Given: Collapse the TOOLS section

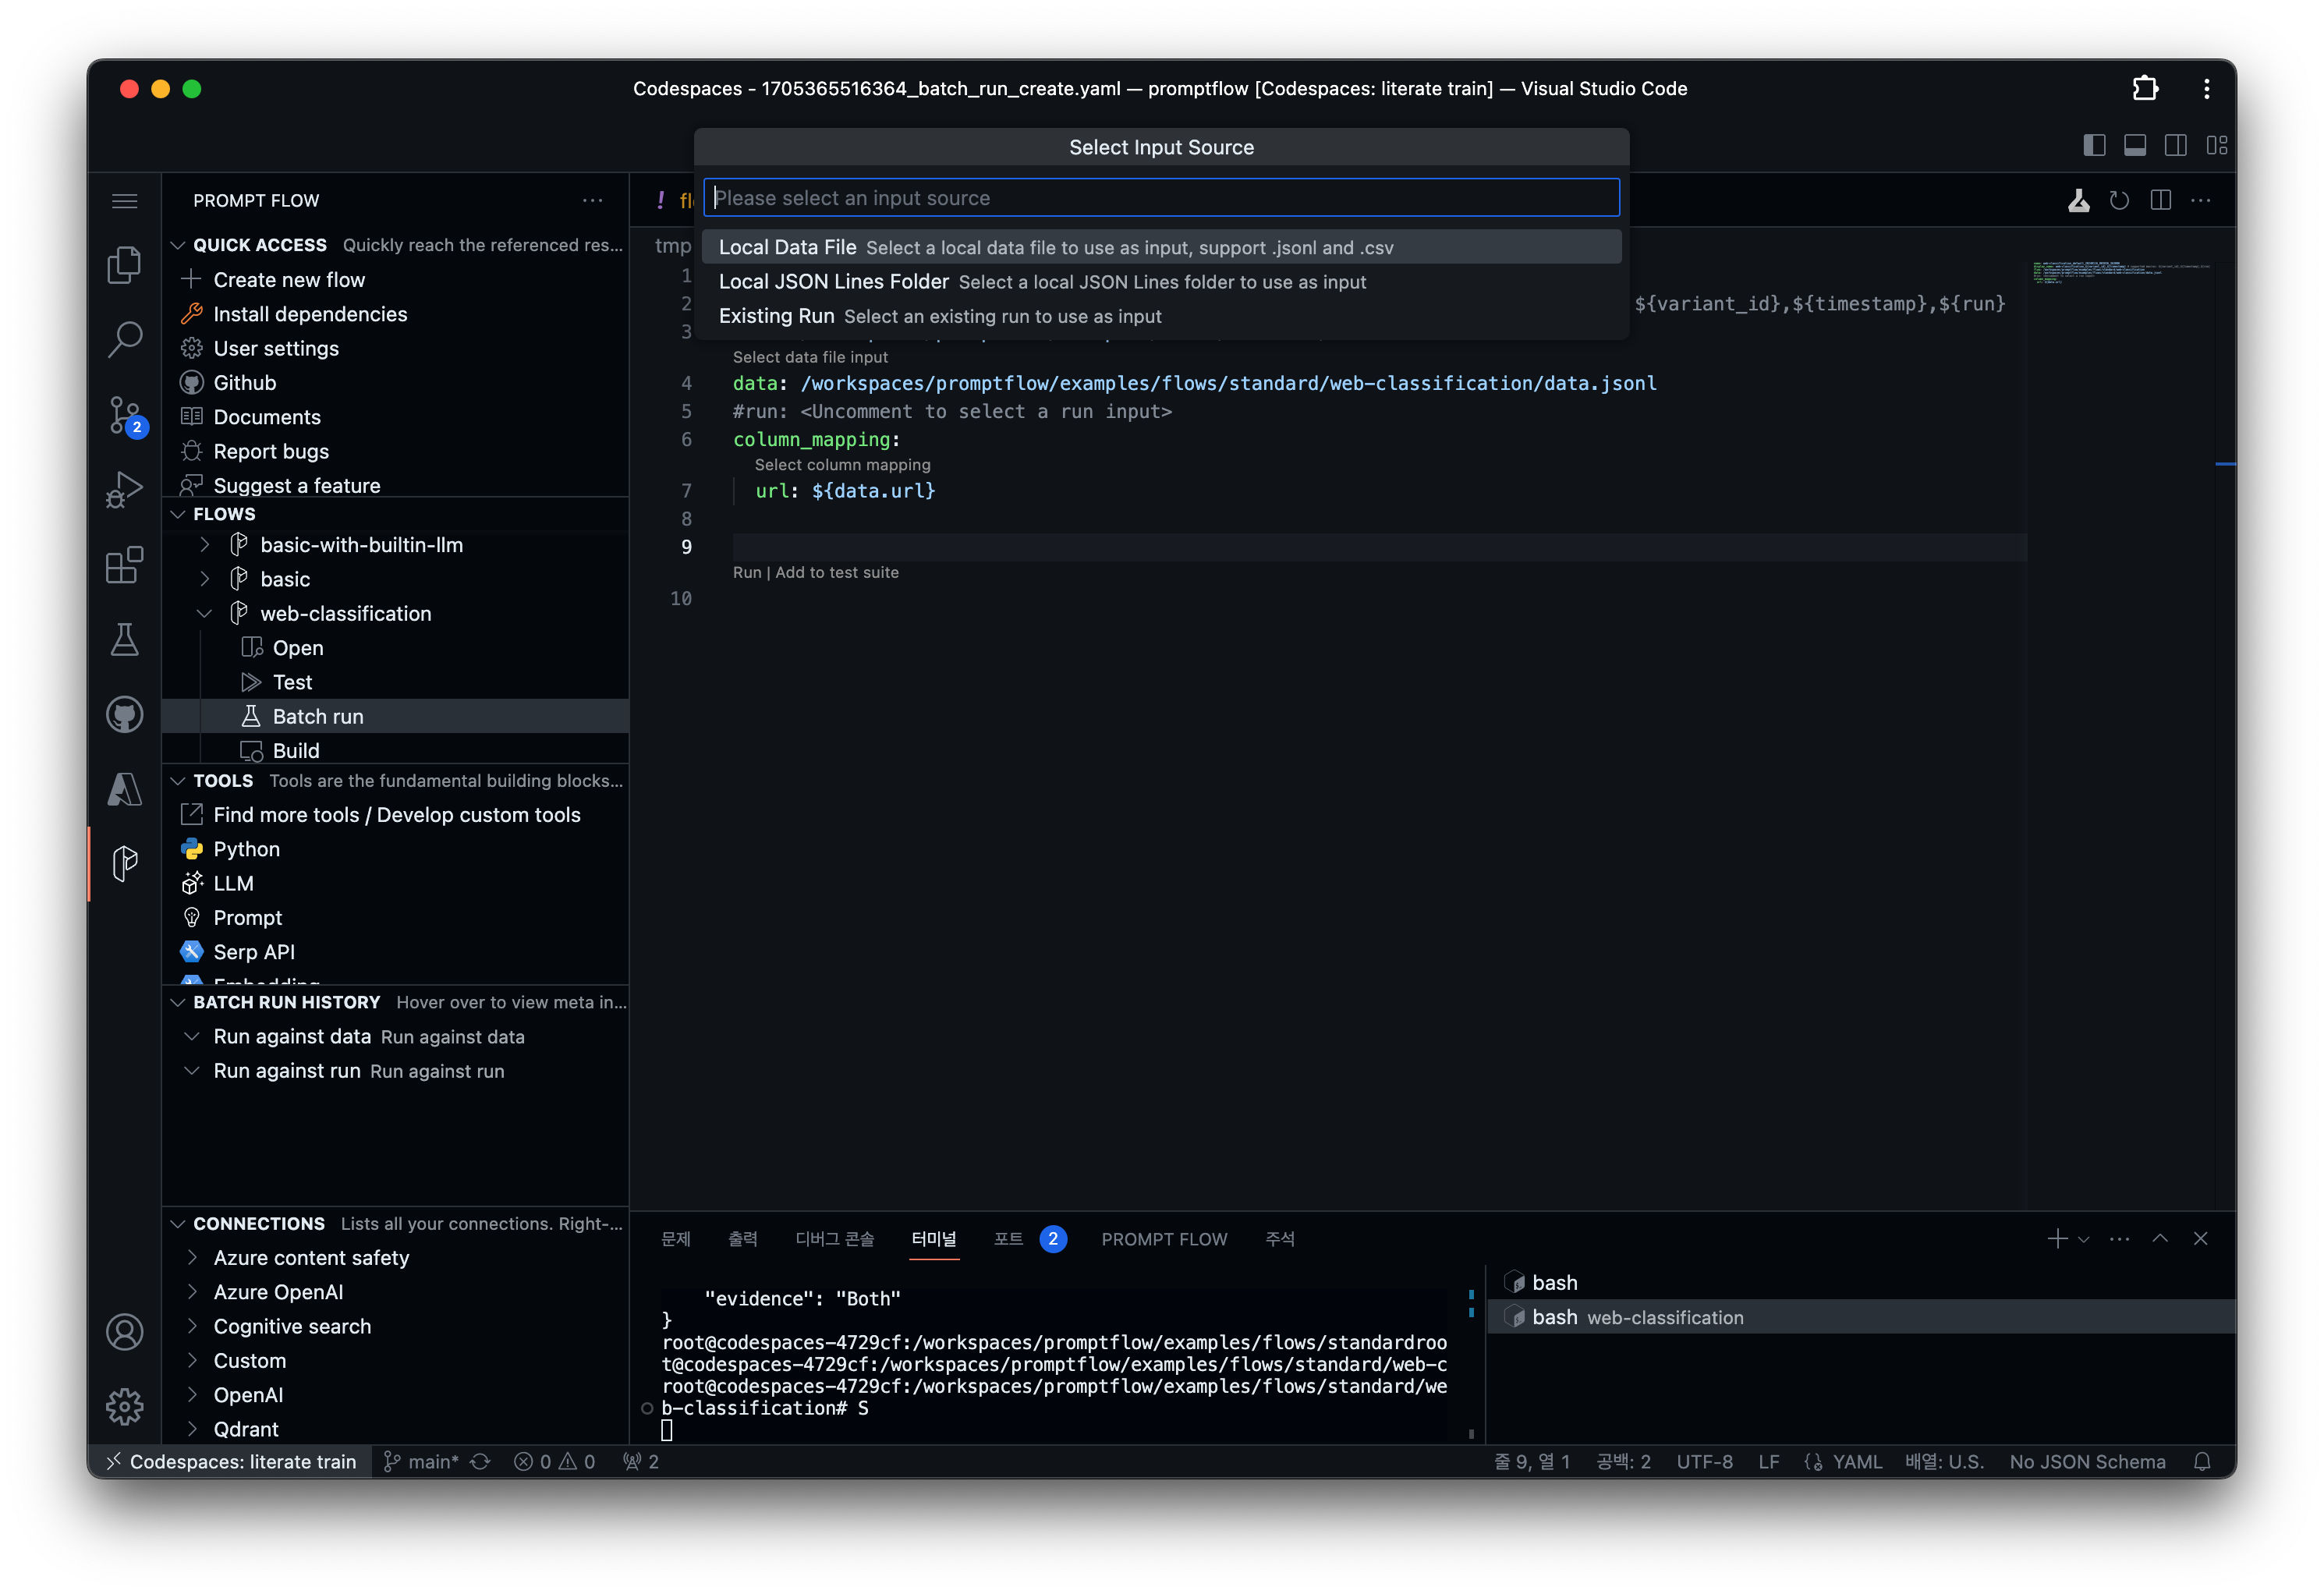Looking at the screenshot, I should click(178, 781).
